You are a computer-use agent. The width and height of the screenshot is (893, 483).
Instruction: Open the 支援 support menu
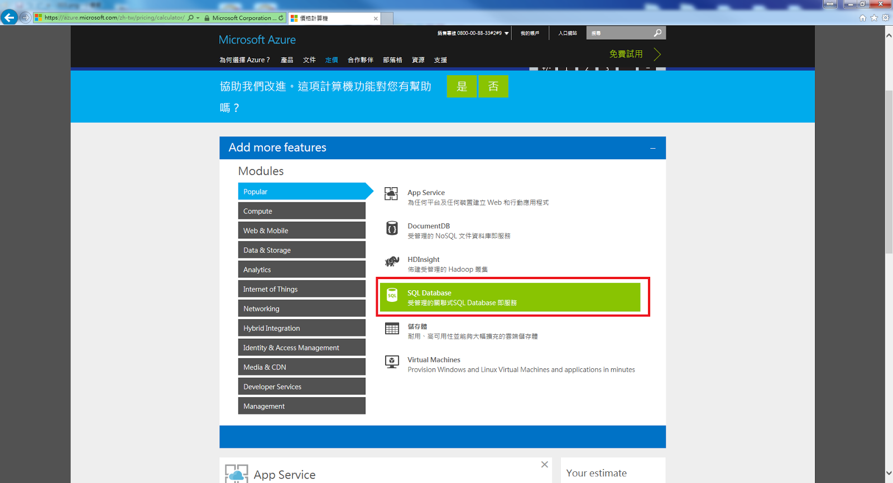tap(440, 60)
